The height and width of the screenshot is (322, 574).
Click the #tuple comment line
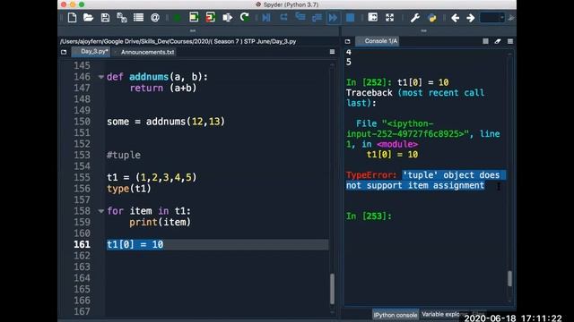[x=124, y=155]
